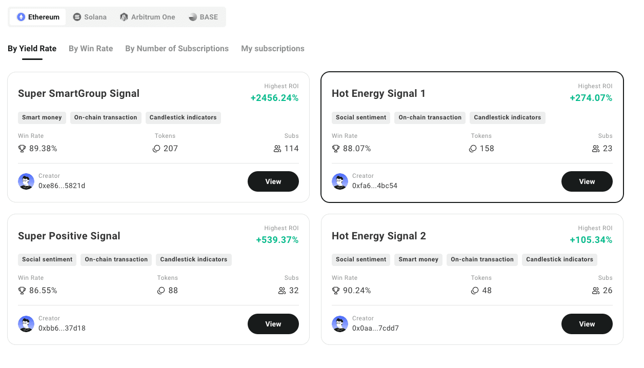
Task: View the Super SmartGroup Signal
Action: coord(273,181)
